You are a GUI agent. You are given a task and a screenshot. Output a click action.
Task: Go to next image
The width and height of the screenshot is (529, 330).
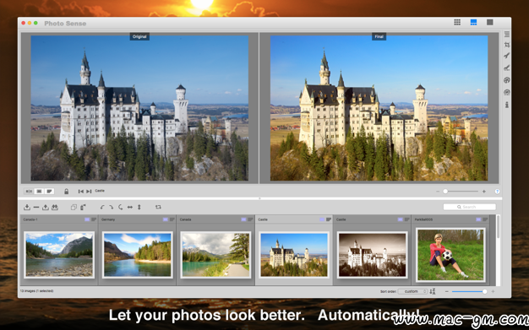click(89, 191)
